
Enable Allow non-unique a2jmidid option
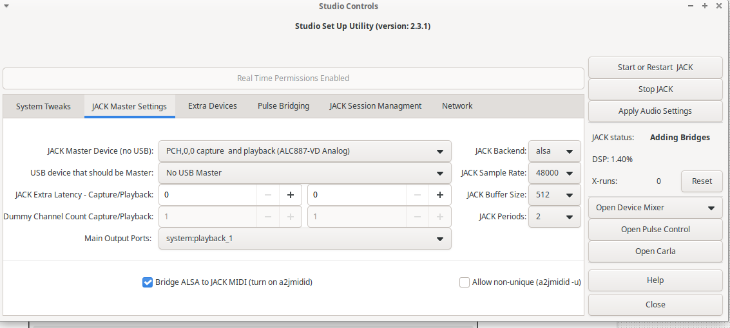point(465,282)
